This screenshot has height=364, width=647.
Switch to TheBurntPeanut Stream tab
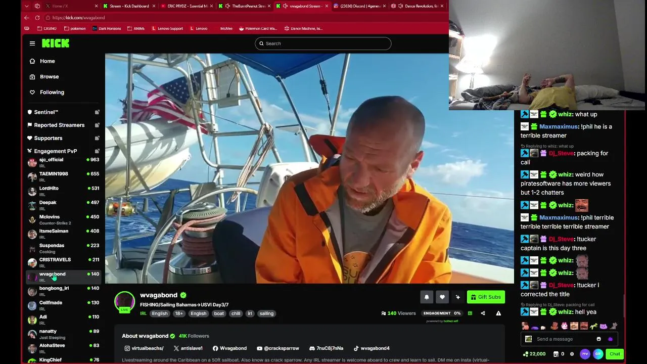pos(245,6)
